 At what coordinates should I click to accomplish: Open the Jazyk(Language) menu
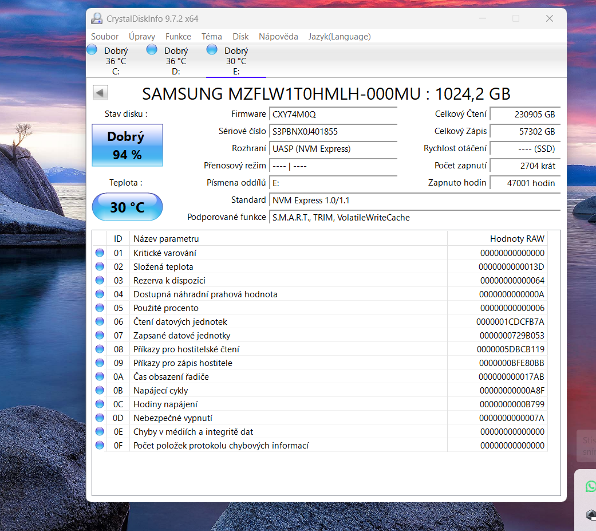pyautogui.click(x=339, y=36)
